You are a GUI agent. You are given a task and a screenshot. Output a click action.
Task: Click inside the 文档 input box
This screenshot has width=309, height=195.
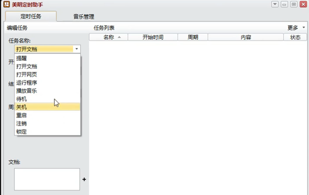(47, 179)
